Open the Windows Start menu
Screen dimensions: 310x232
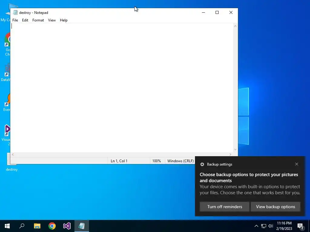pyautogui.click(x=7, y=226)
